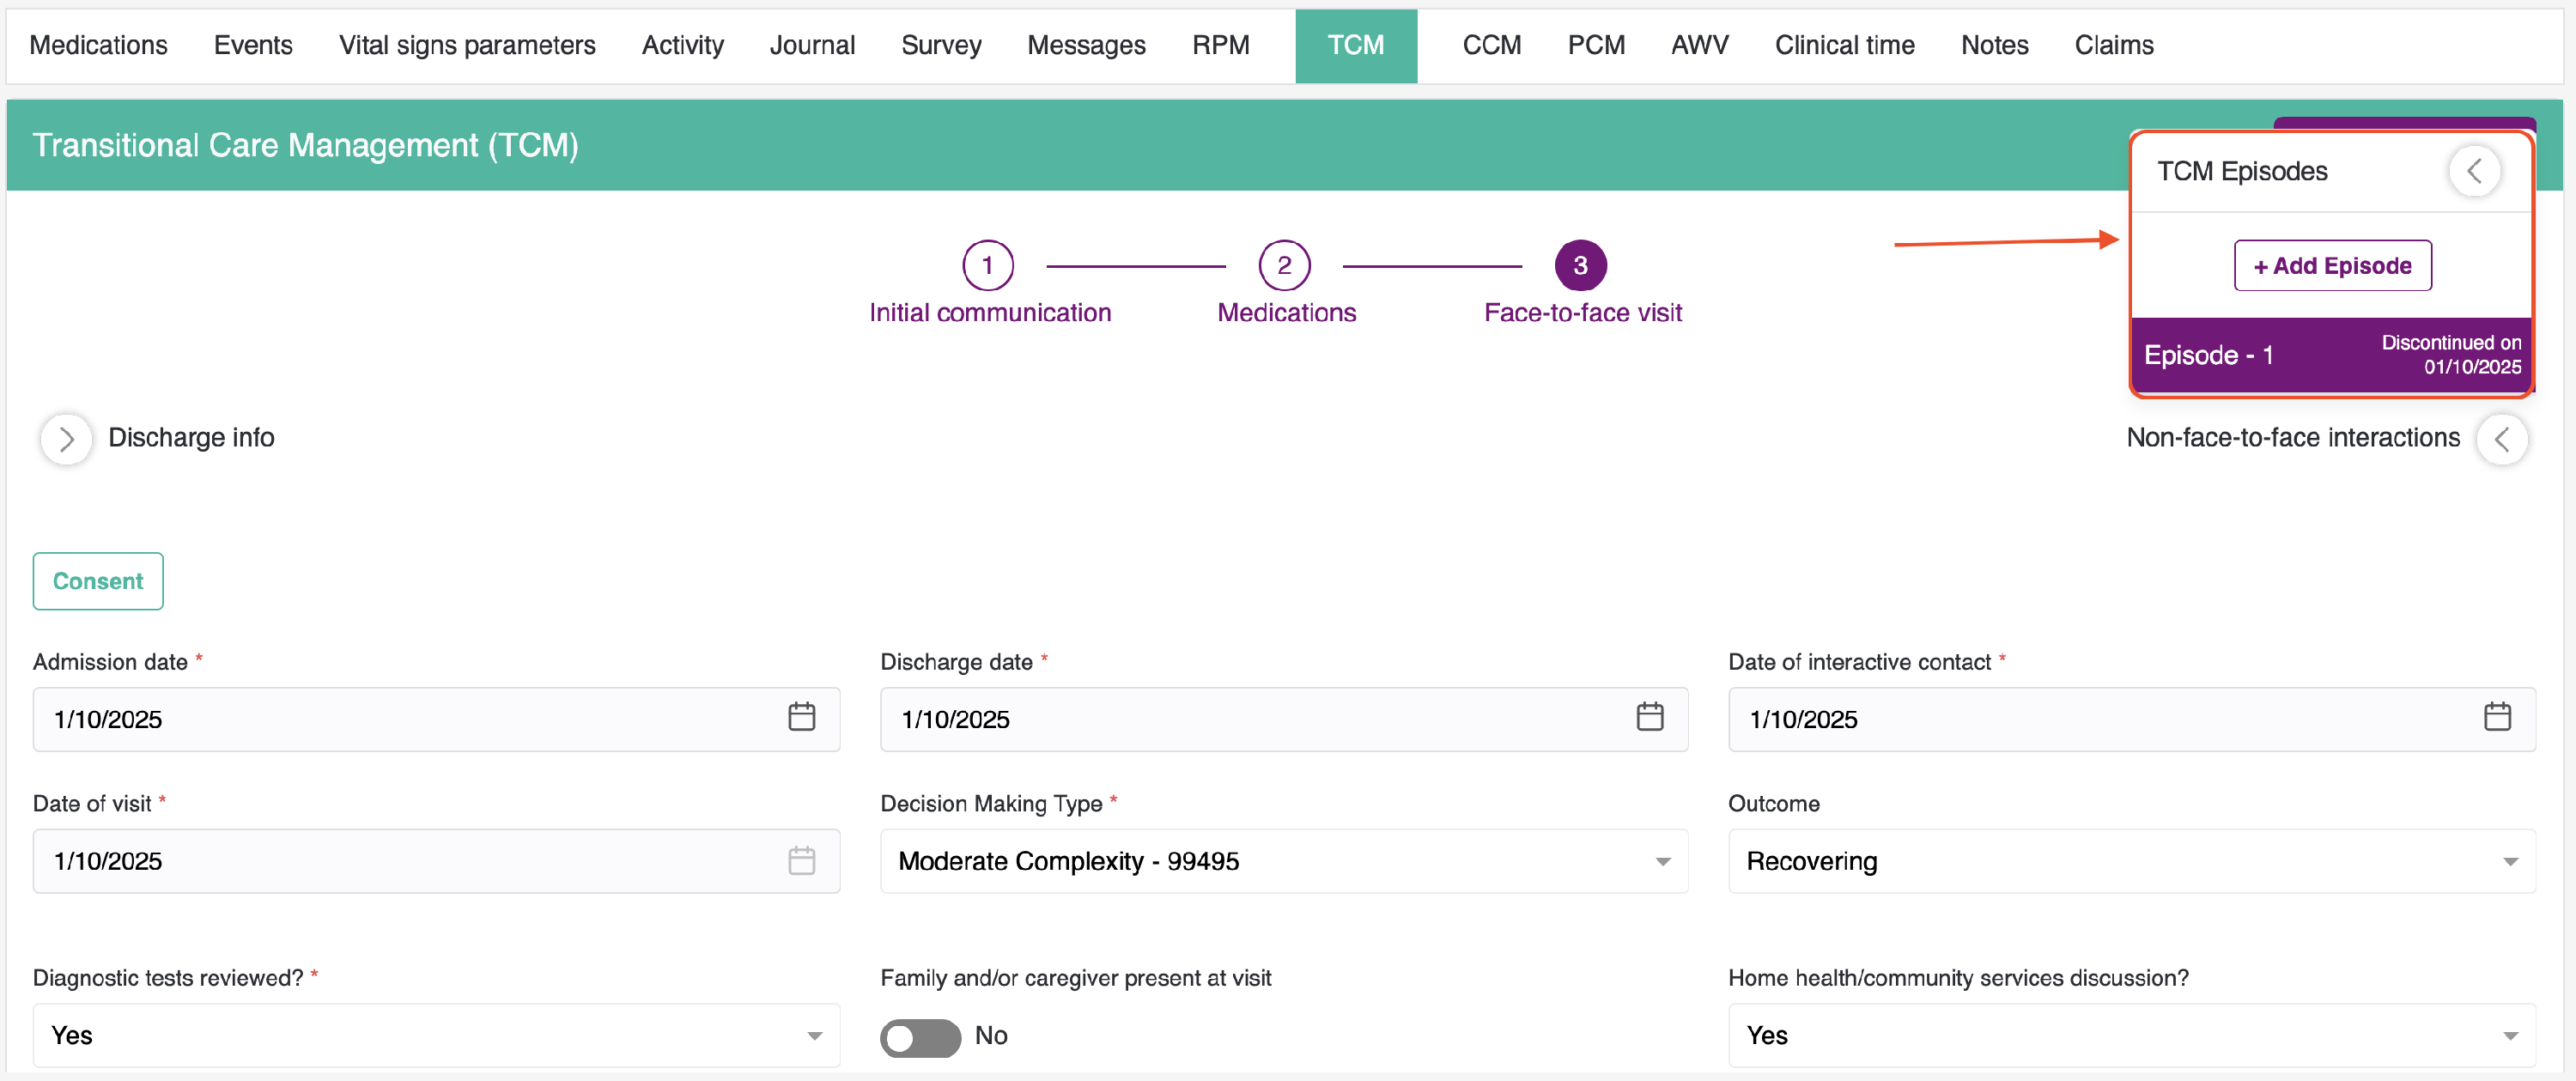2576x1081 pixels.
Task: Click the Add Episode button
Action: pyautogui.click(x=2332, y=266)
